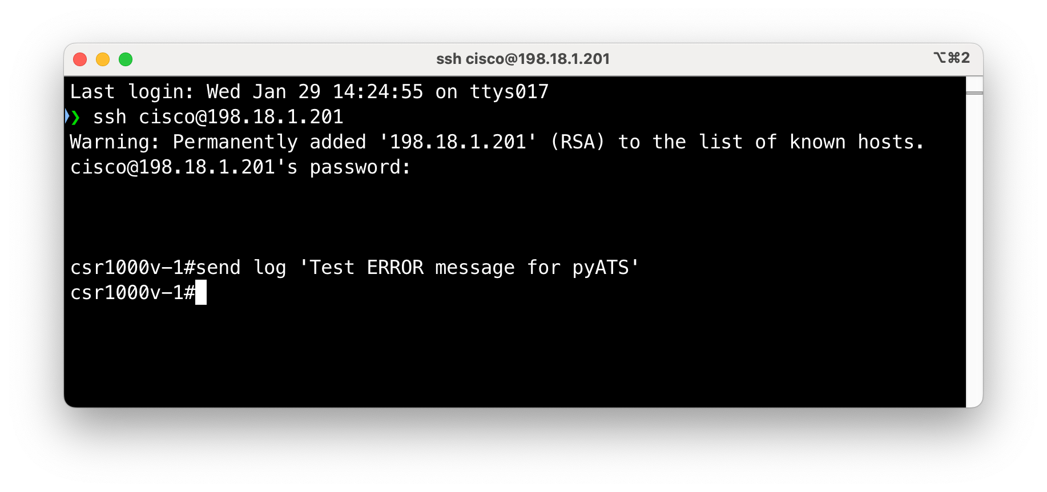
Task: Click the pyATS' text ending the log command
Action: tap(606, 268)
